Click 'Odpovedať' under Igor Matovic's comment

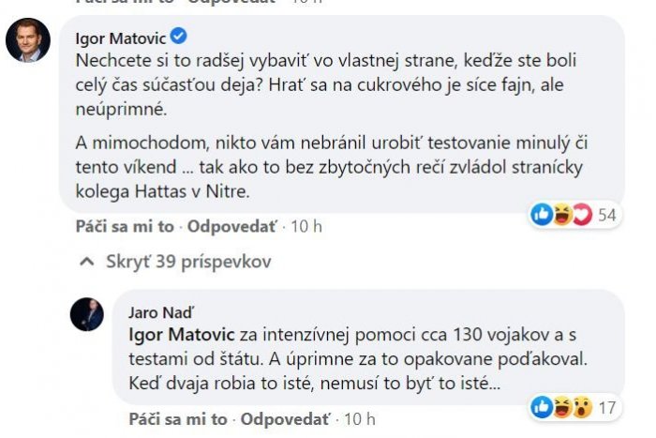tap(232, 226)
